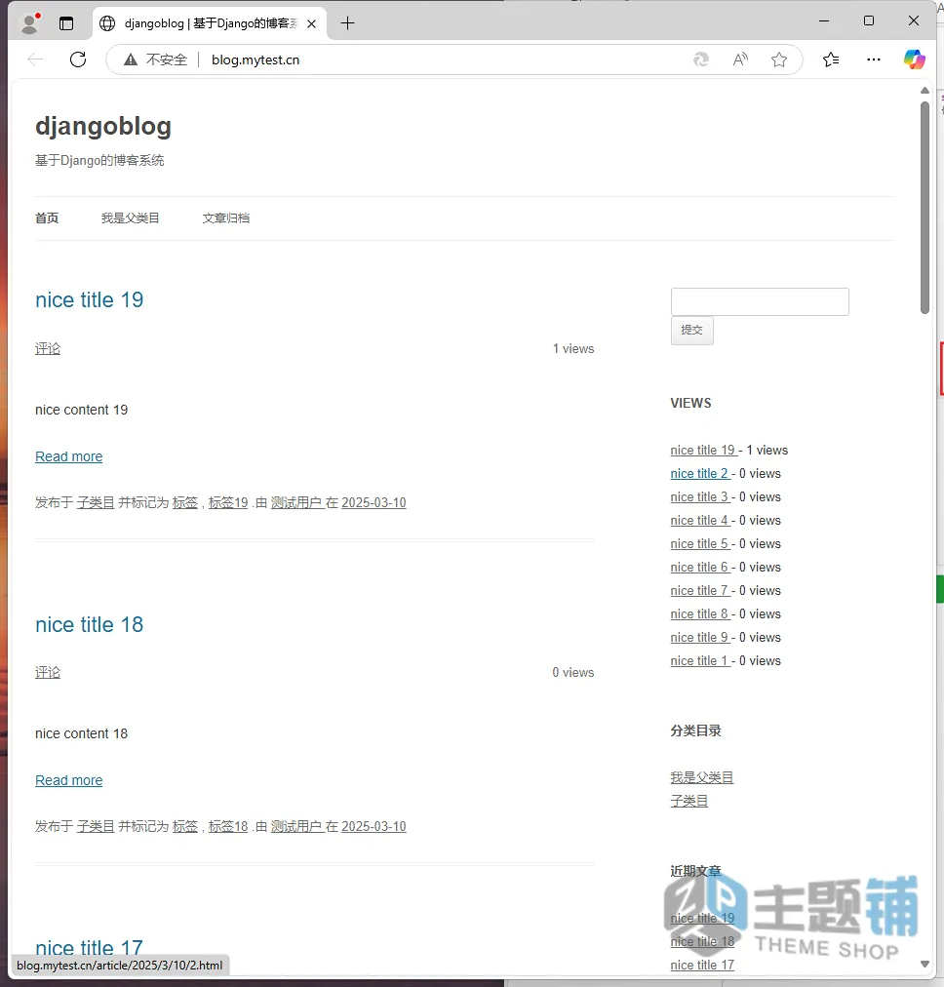
Task: Open the favorites list icon
Action: (831, 59)
